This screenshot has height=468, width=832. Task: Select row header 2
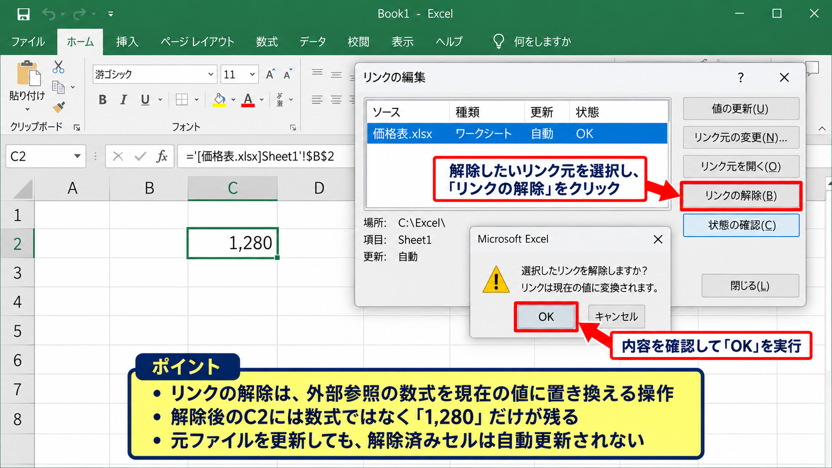[17, 244]
